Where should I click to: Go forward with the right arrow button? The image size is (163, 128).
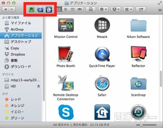(x=12, y=9)
